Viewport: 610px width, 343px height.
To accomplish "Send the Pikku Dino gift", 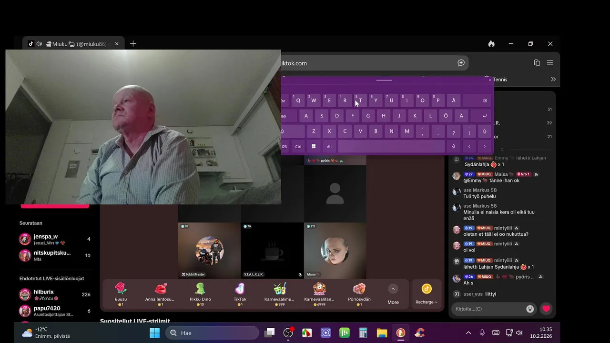I will 200,294.
